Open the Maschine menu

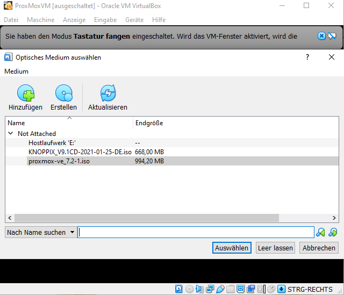click(41, 20)
